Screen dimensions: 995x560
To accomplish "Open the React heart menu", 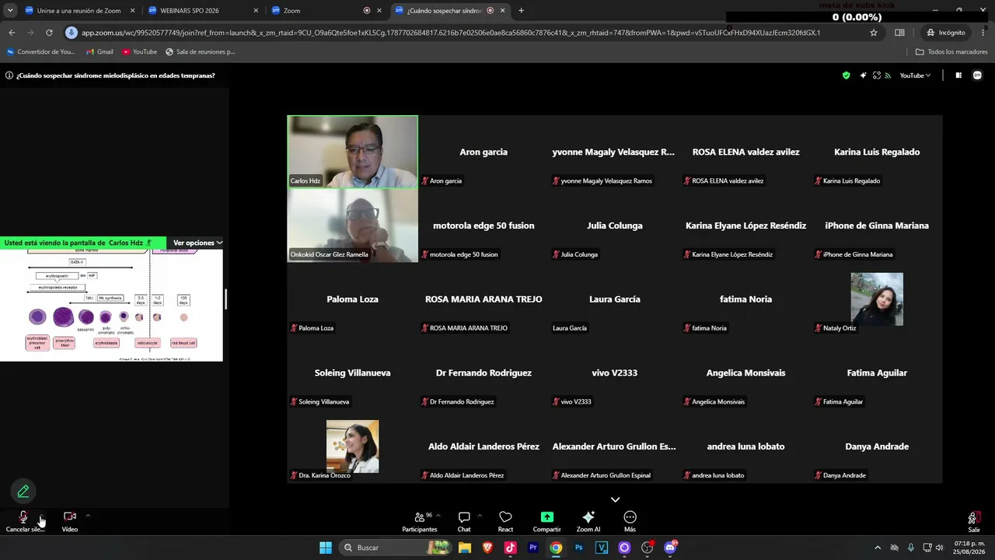I will (x=505, y=521).
